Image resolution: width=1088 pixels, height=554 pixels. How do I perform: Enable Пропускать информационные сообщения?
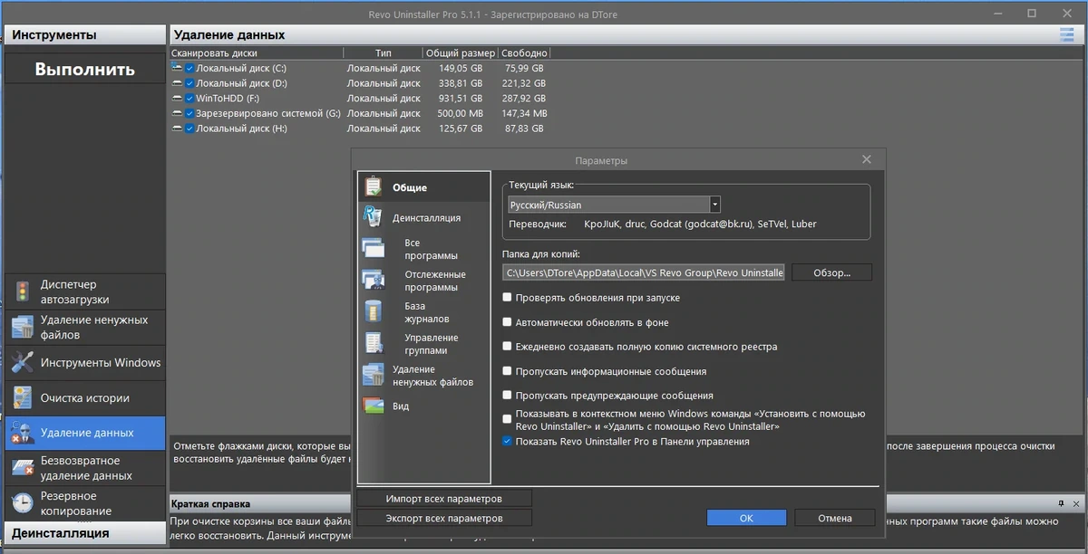tap(507, 371)
